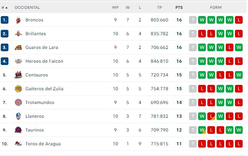Select the Toros de Aragua logo
This screenshot has width=248, height=156.
coord(18,144)
